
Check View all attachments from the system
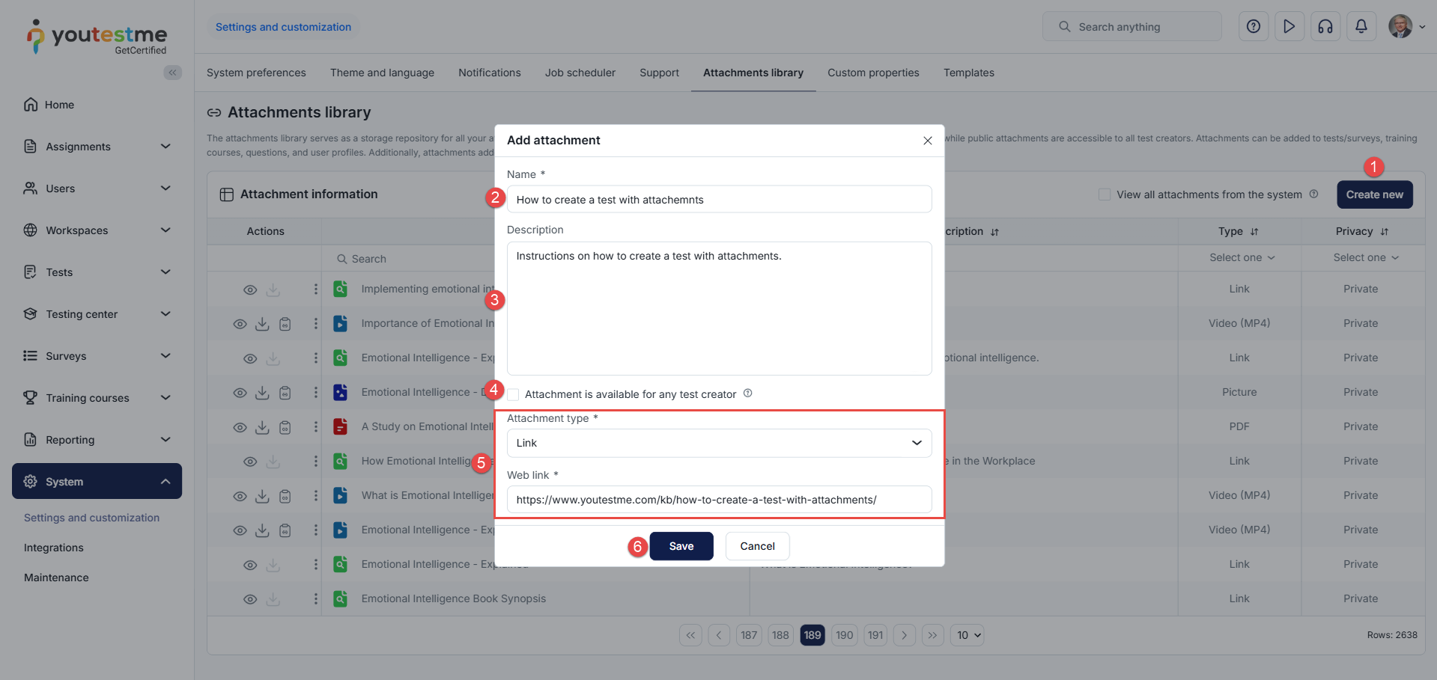tap(1105, 194)
